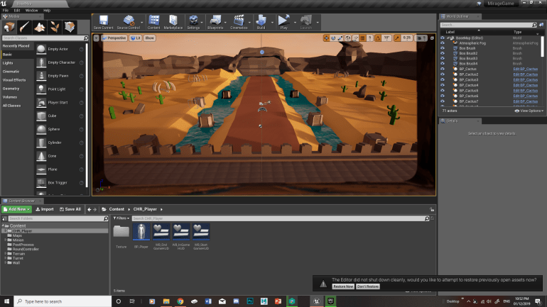The width and height of the screenshot is (547, 307).
Task: Toggle visibility of Atmospheric Fog actor
Action: pos(443,43)
